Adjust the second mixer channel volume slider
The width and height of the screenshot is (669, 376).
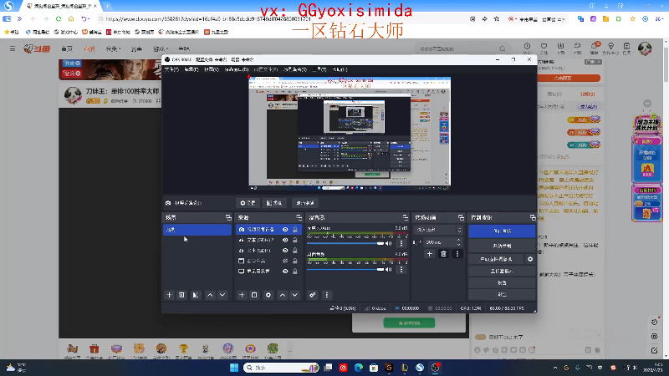point(345,269)
